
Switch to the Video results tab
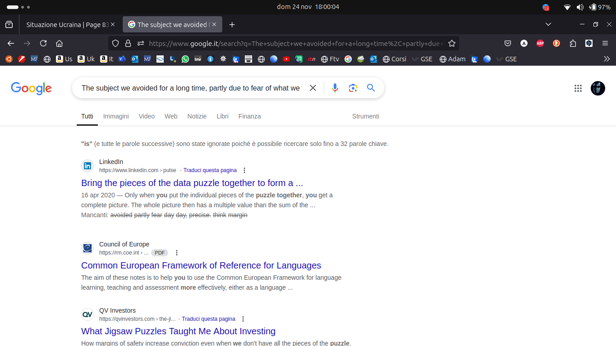[147, 116]
